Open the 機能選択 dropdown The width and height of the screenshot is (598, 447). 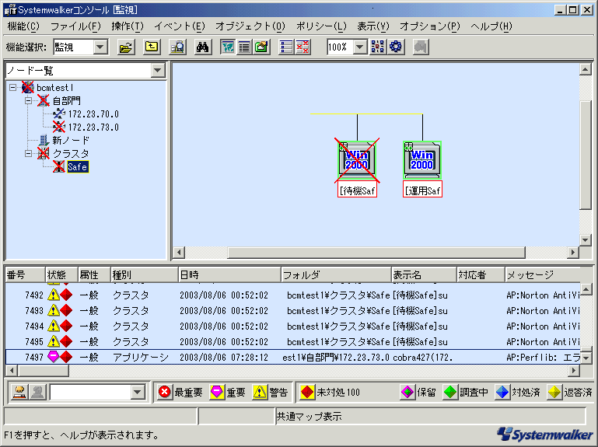click(100, 47)
